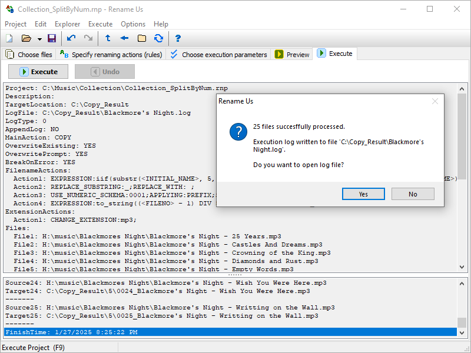Screen dimensions: 471x353
Task: Click the upper log pane scroll-up arrow
Action: coord(462,89)
